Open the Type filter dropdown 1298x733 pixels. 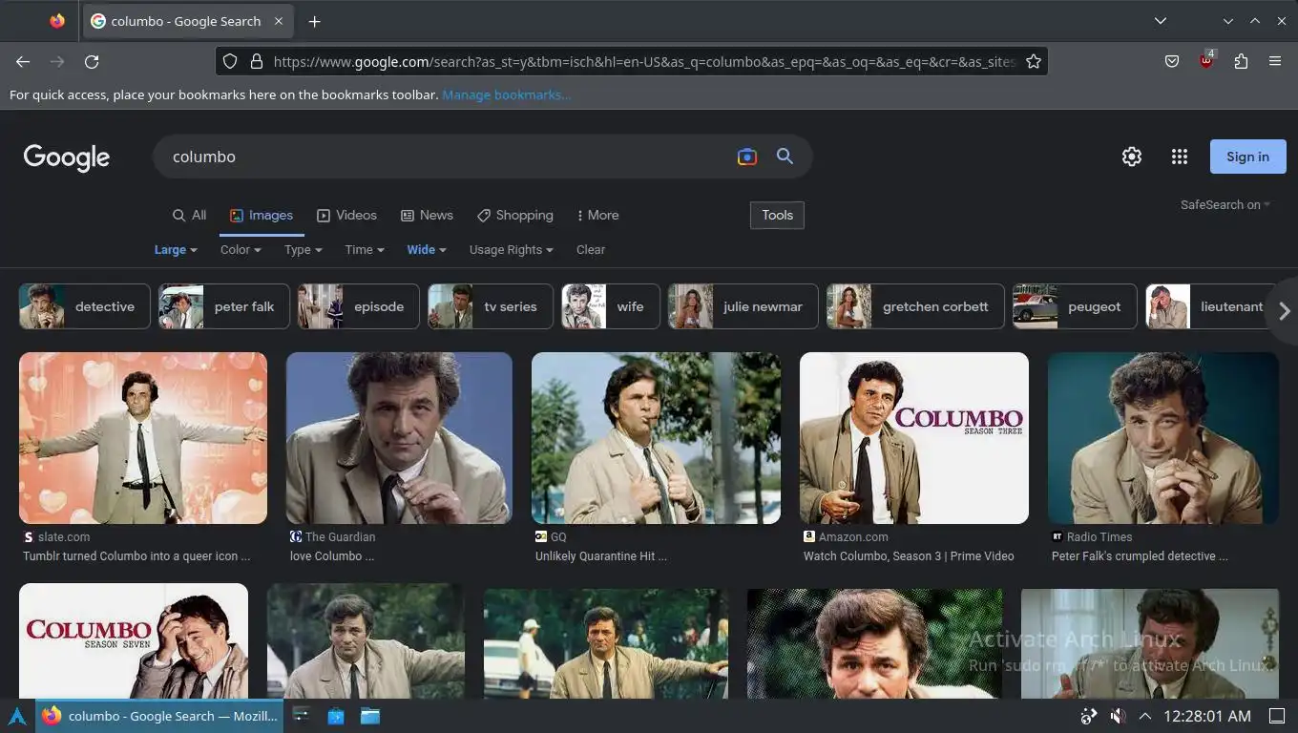(x=304, y=249)
